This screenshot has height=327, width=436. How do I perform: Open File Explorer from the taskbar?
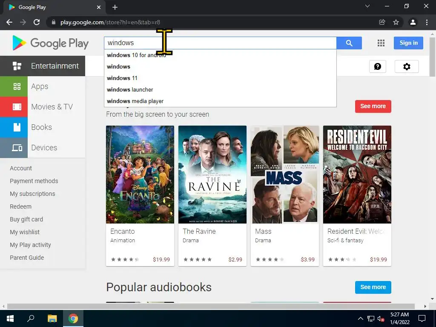[52, 318]
